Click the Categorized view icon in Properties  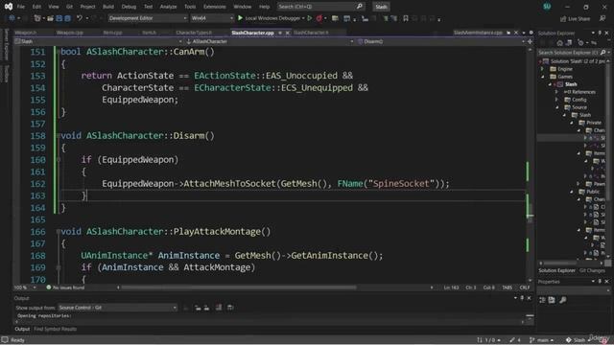(x=542, y=300)
